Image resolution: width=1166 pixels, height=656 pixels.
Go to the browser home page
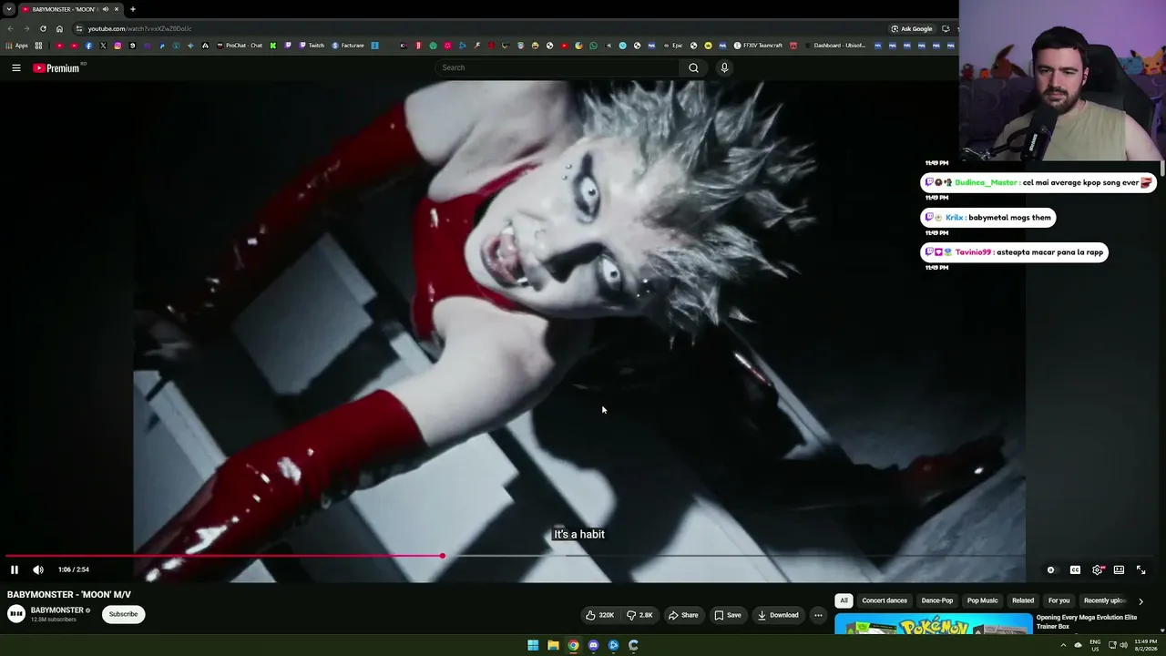(59, 28)
